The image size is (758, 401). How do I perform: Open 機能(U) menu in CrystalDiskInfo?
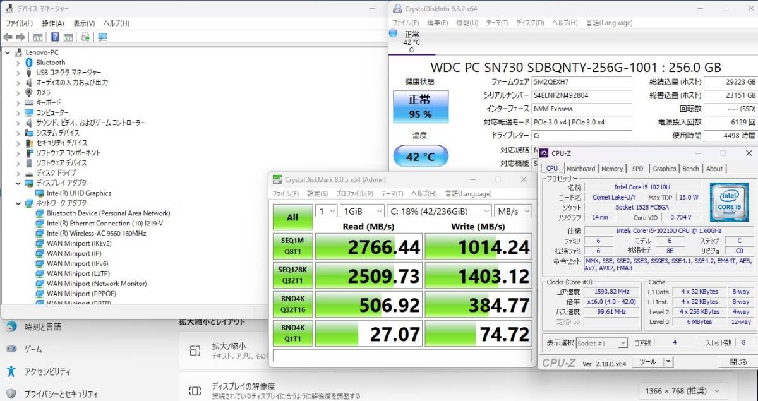467,23
